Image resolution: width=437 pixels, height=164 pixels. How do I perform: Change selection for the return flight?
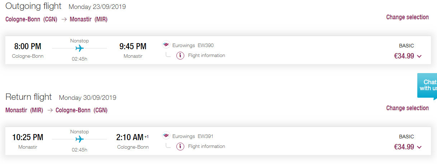(x=407, y=108)
